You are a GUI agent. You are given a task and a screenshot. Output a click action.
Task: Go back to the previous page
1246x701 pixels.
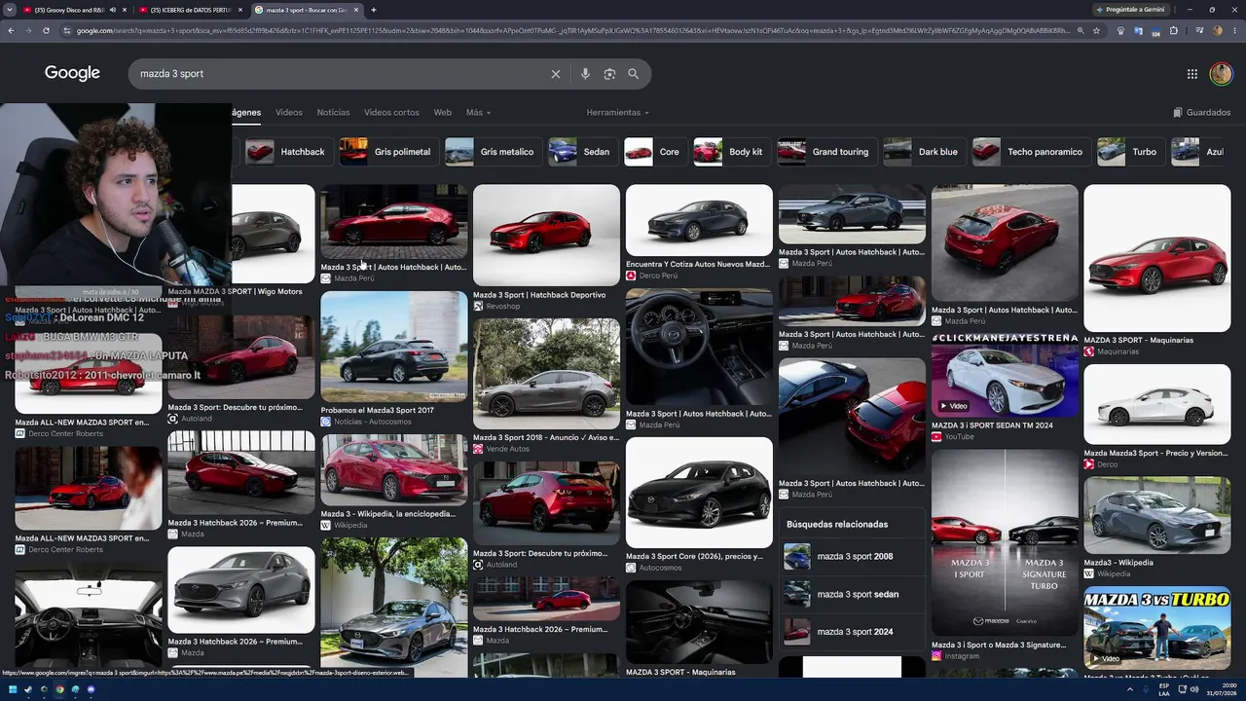[11, 30]
